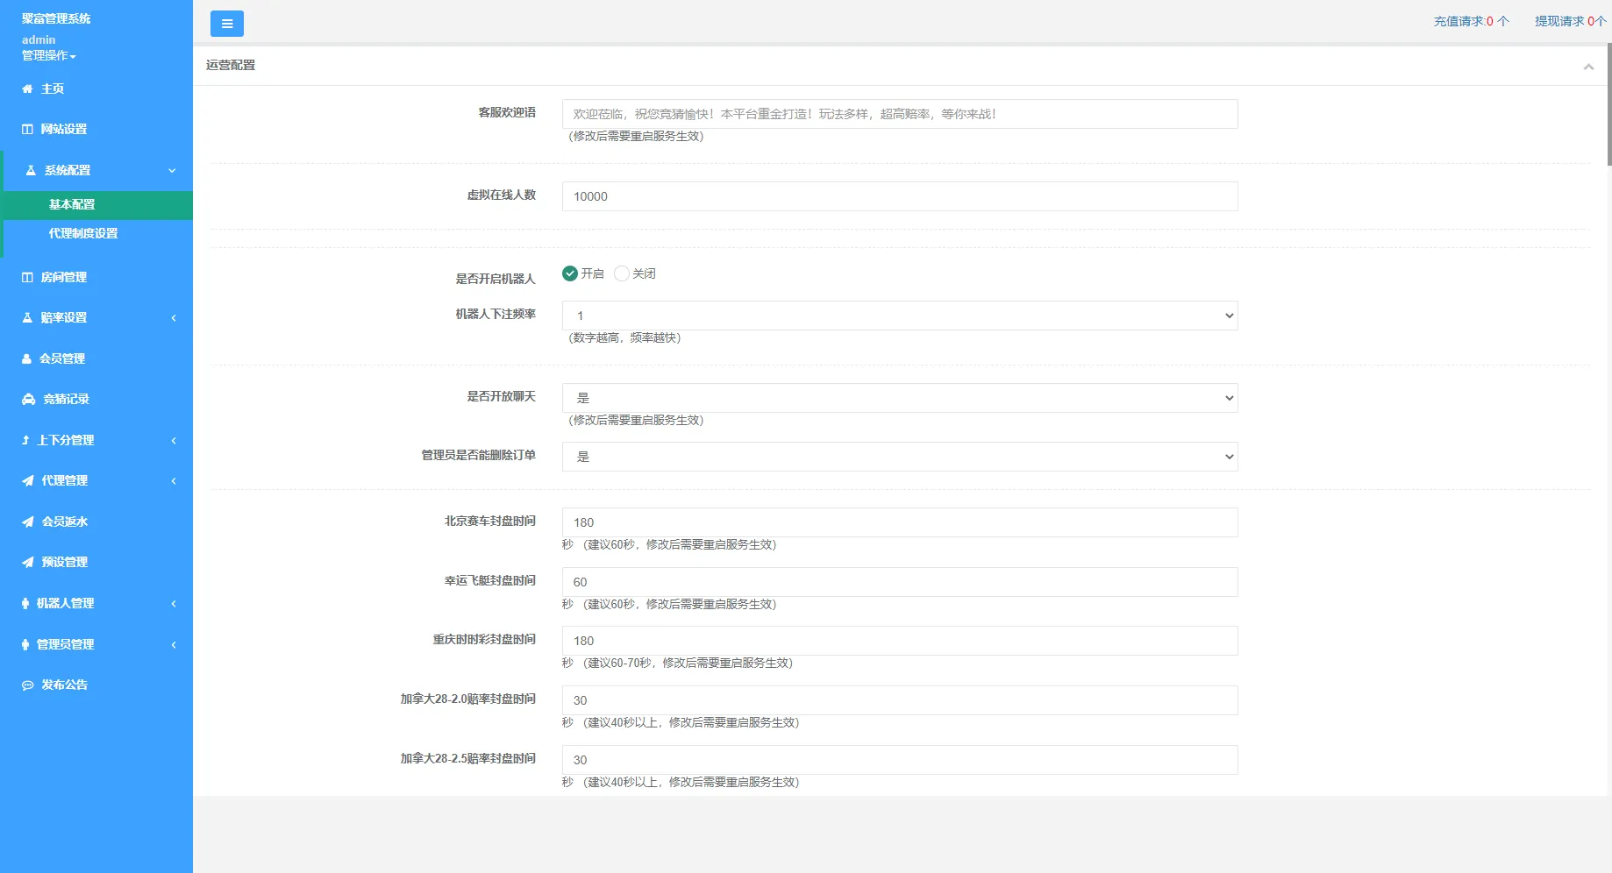Open 会员管理 via its user icon
Viewport: 1612px width, 873px height.
click(x=27, y=358)
